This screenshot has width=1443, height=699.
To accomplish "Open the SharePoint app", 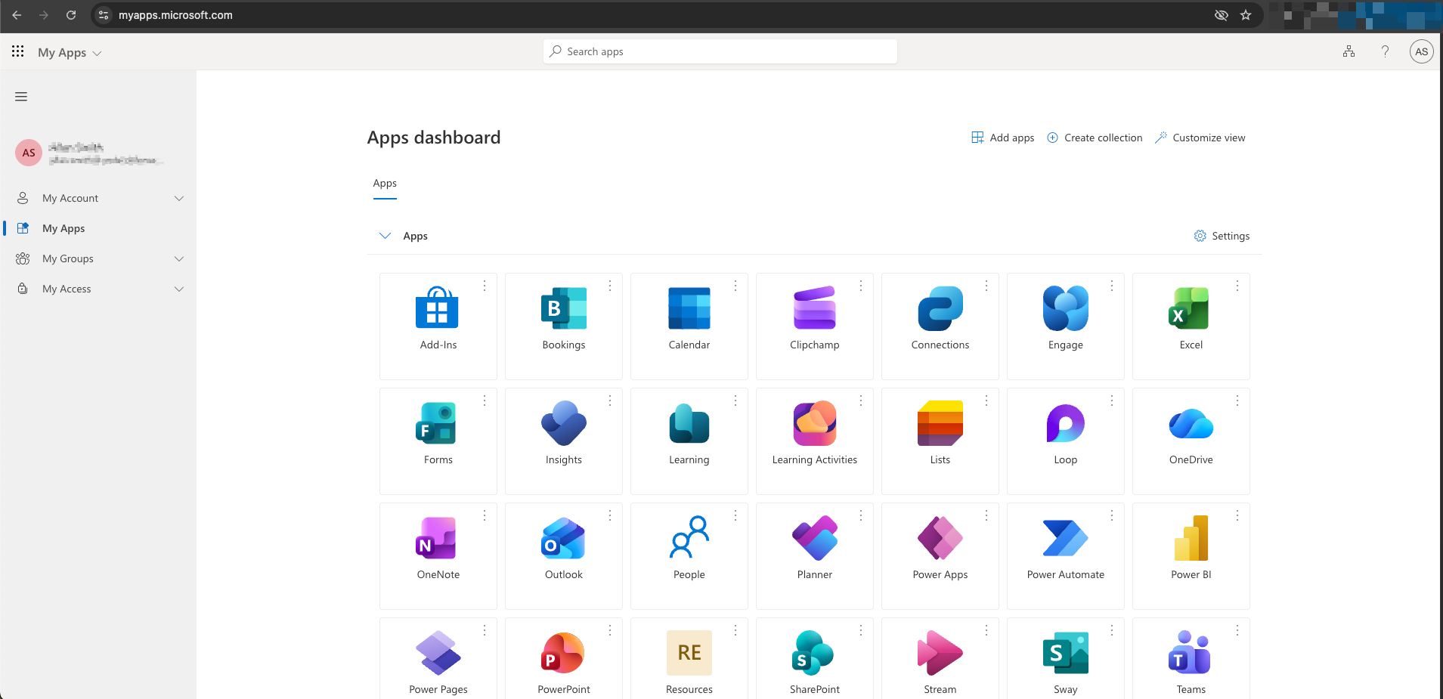I will [x=814, y=659].
